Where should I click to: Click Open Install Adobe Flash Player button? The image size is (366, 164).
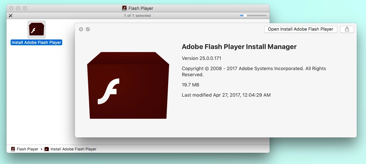(300, 29)
